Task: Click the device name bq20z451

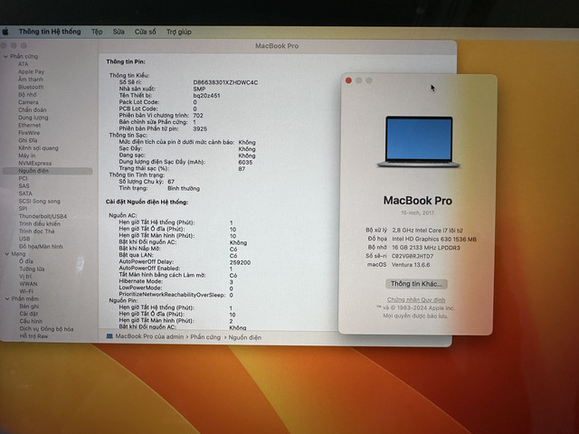Action: click(x=206, y=96)
